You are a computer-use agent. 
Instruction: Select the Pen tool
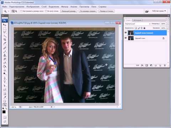pyautogui.click(x=5, y=78)
